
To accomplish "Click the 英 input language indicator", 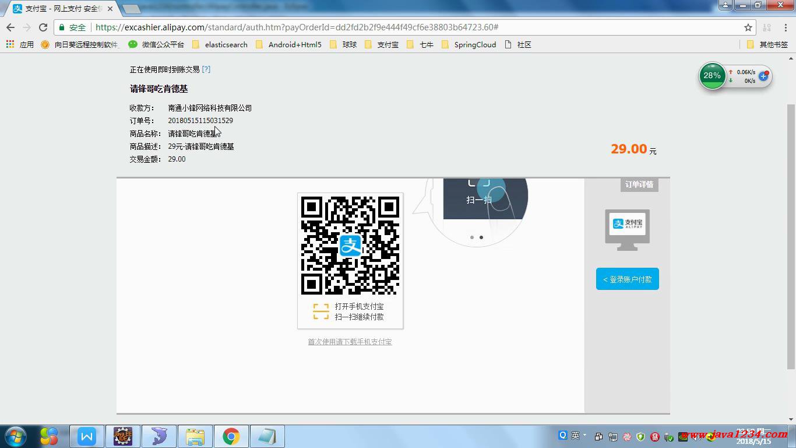I will point(576,435).
